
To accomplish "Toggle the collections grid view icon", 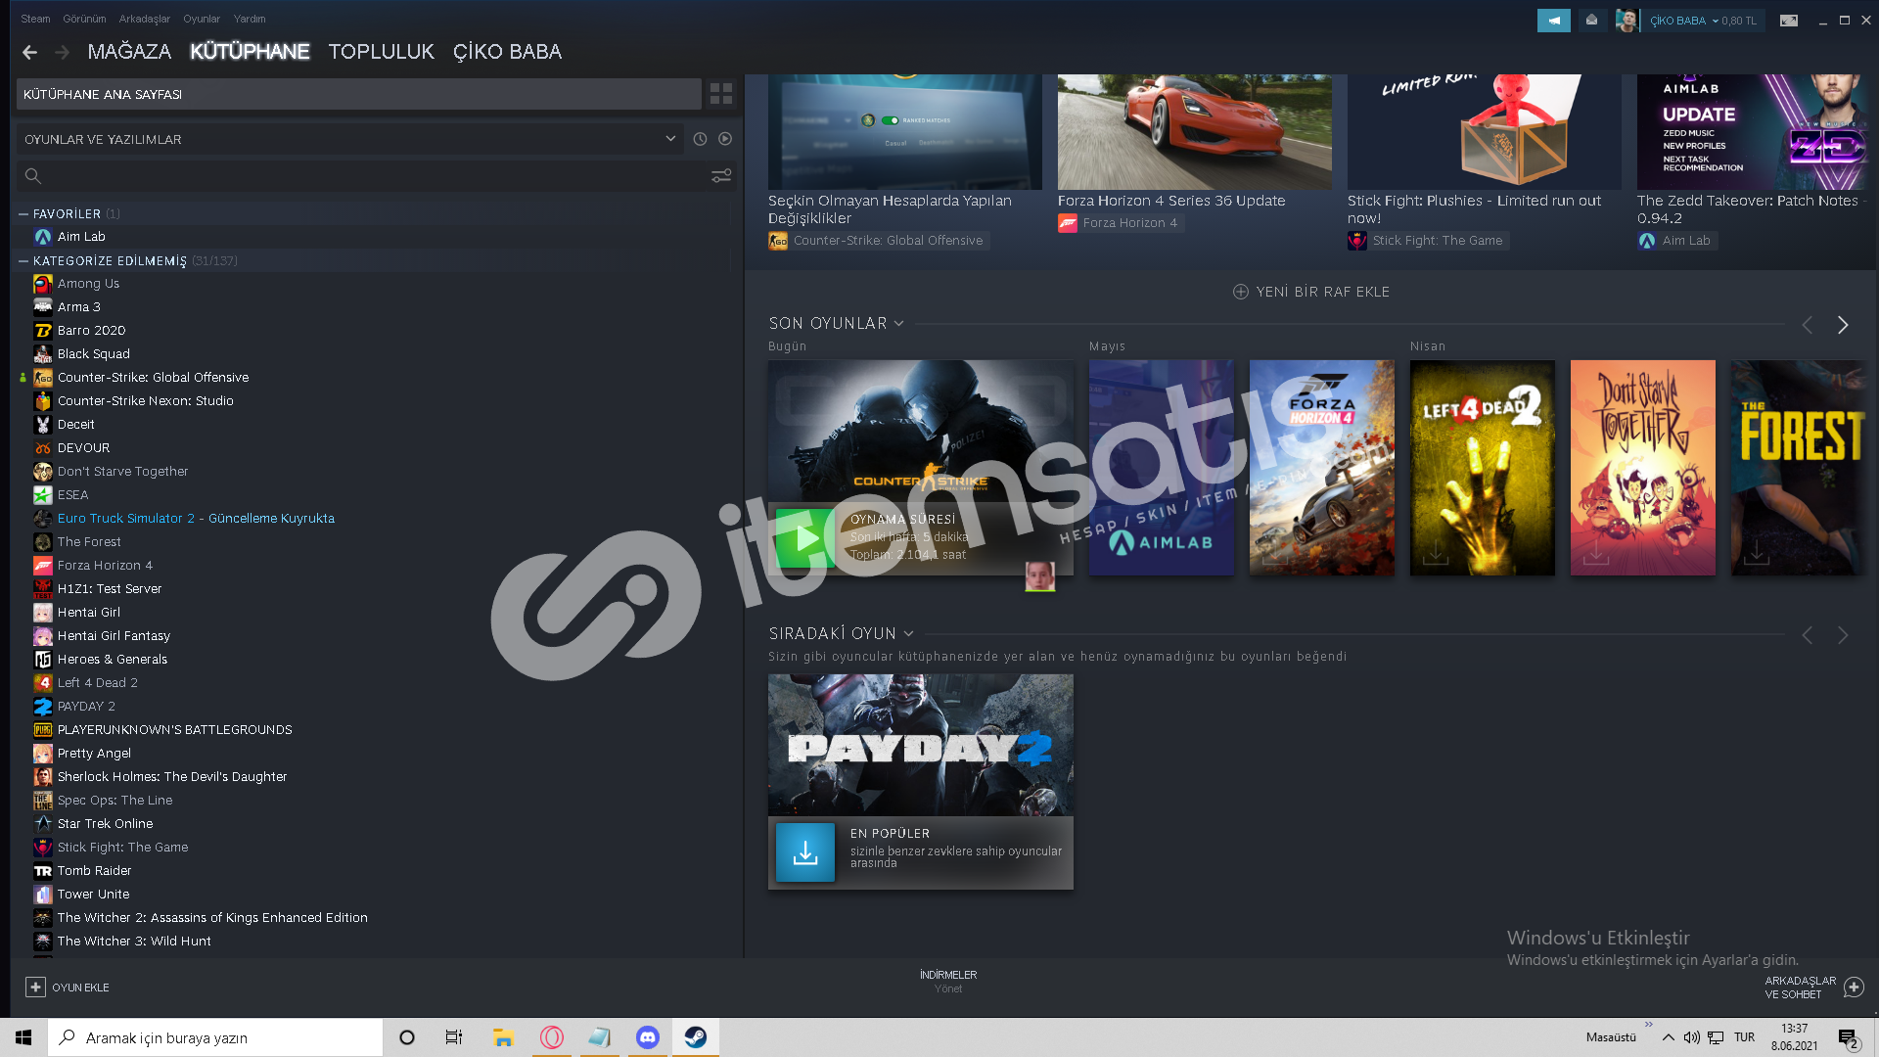I will [721, 94].
